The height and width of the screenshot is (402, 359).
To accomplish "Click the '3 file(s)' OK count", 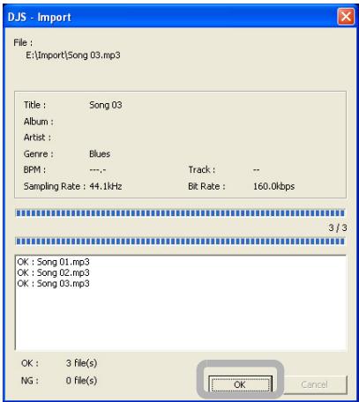I will click(81, 363).
